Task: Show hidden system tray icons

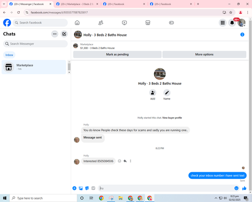Action: pyautogui.click(x=216, y=198)
